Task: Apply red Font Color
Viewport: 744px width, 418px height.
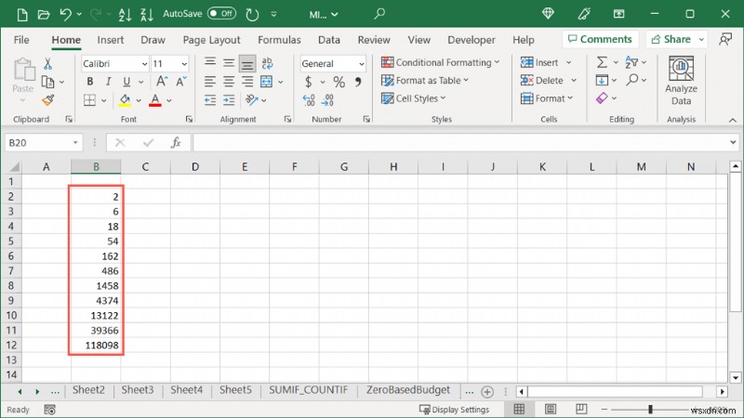Action: [155, 100]
